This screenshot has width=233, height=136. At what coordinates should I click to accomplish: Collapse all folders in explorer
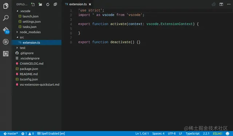pos(55,4)
